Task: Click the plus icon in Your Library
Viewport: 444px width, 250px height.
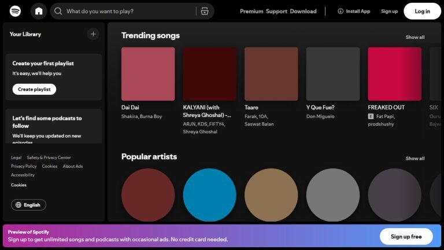Action: point(93,34)
